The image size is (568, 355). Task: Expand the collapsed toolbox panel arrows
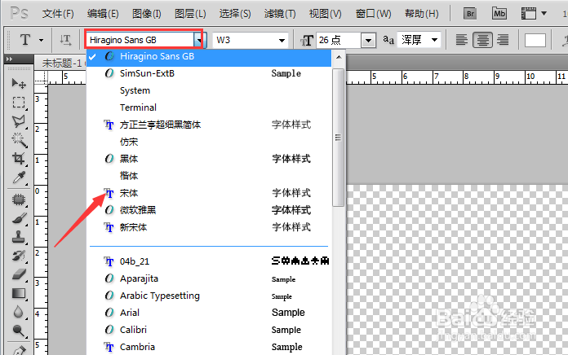(10, 59)
